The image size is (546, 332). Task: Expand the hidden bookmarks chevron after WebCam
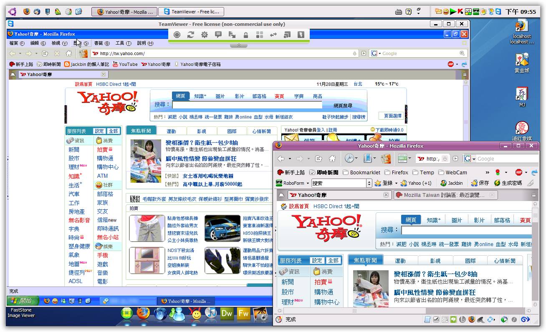point(487,172)
